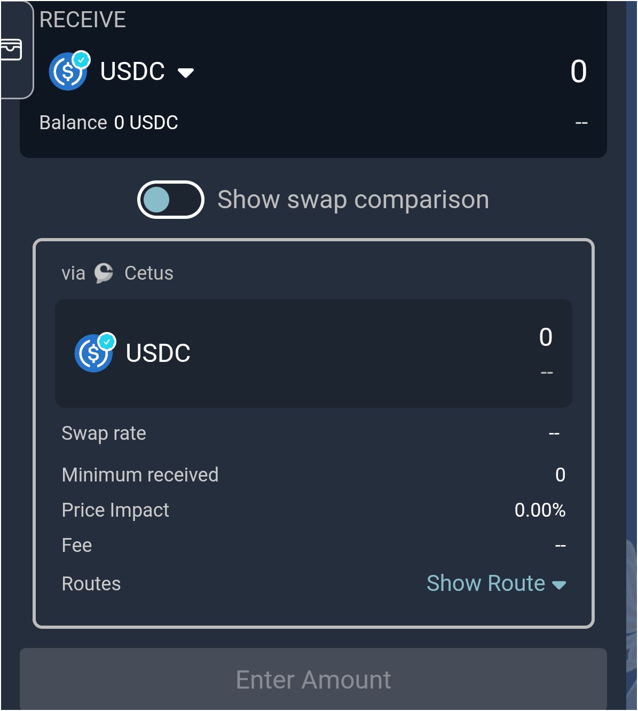This screenshot has width=638, height=711.
Task: Click the USDC token name under RECEIVE
Action: [x=132, y=72]
